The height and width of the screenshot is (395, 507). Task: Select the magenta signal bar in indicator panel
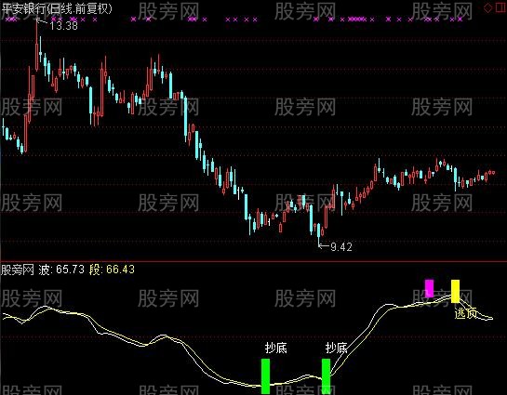coord(429,288)
